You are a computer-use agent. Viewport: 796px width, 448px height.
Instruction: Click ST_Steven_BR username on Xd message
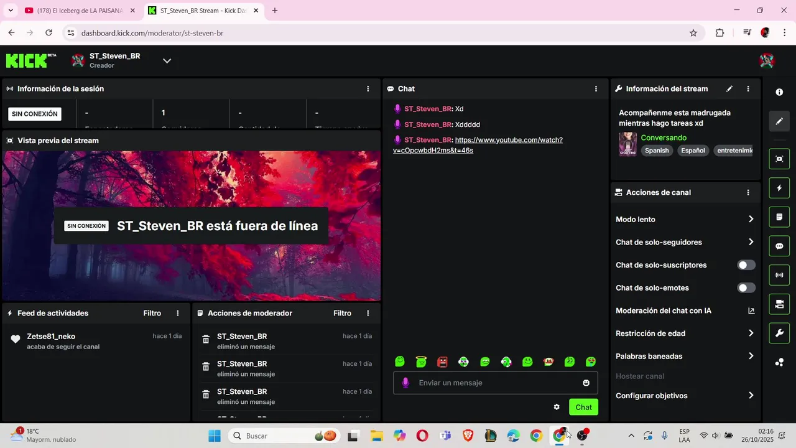pos(428,109)
